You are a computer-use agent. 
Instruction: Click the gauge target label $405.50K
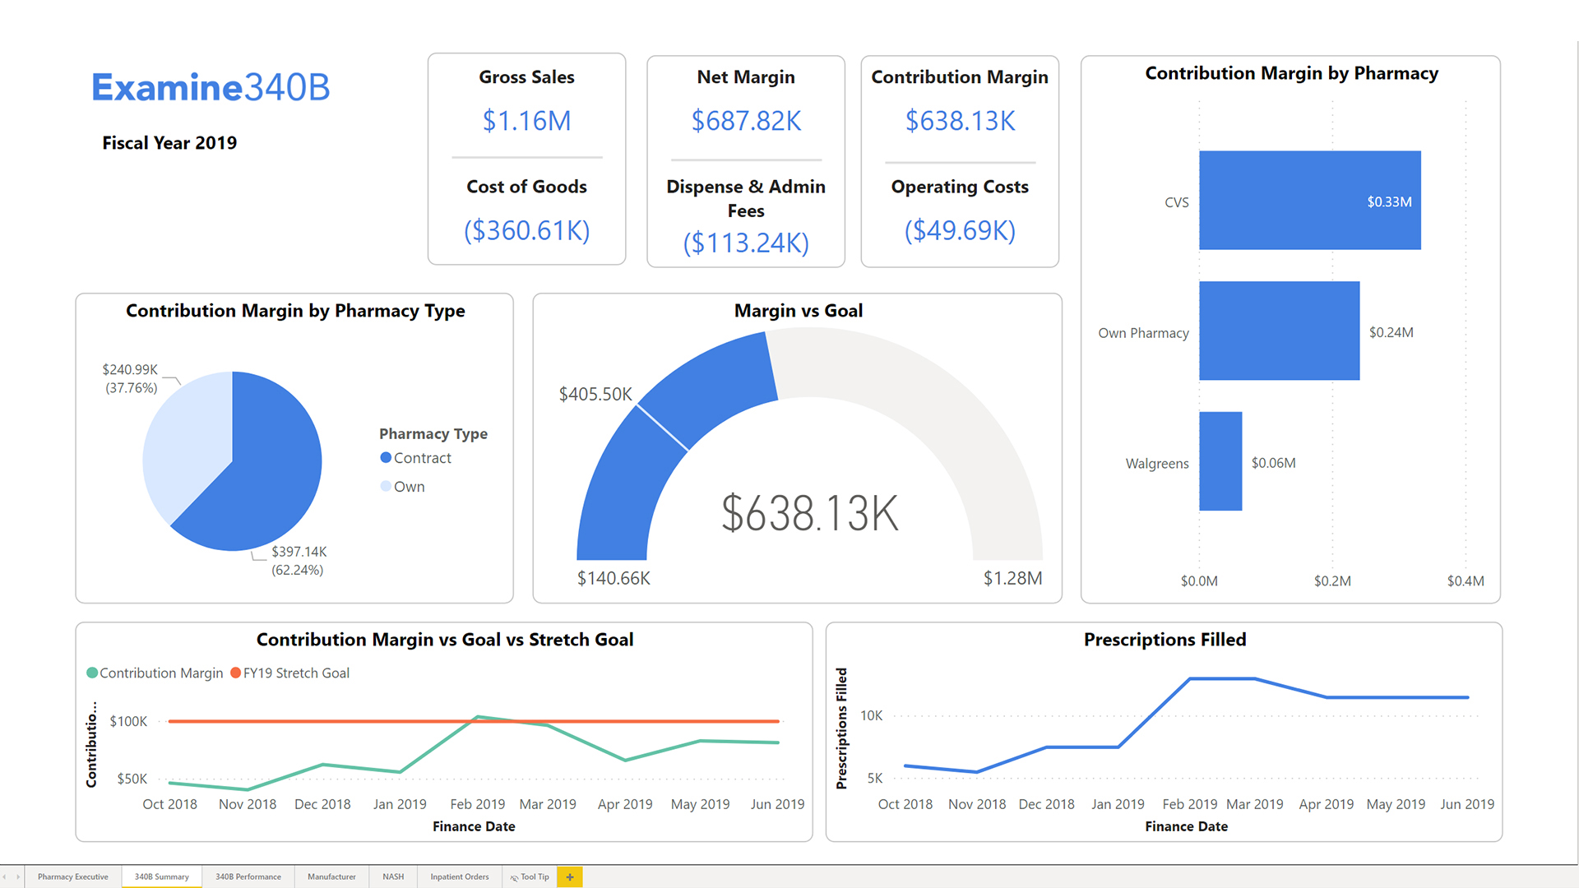pos(595,394)
